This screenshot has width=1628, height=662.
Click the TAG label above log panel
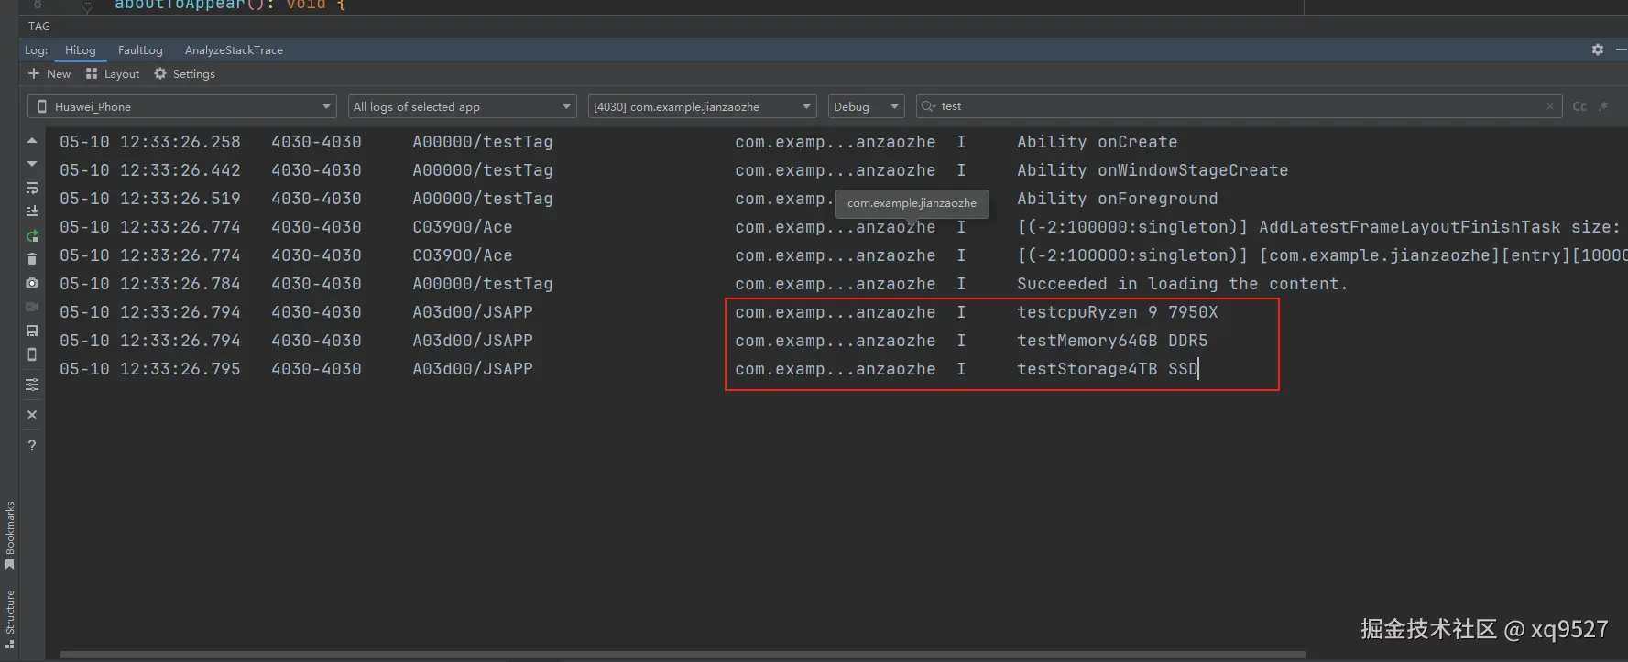point(39,26)
